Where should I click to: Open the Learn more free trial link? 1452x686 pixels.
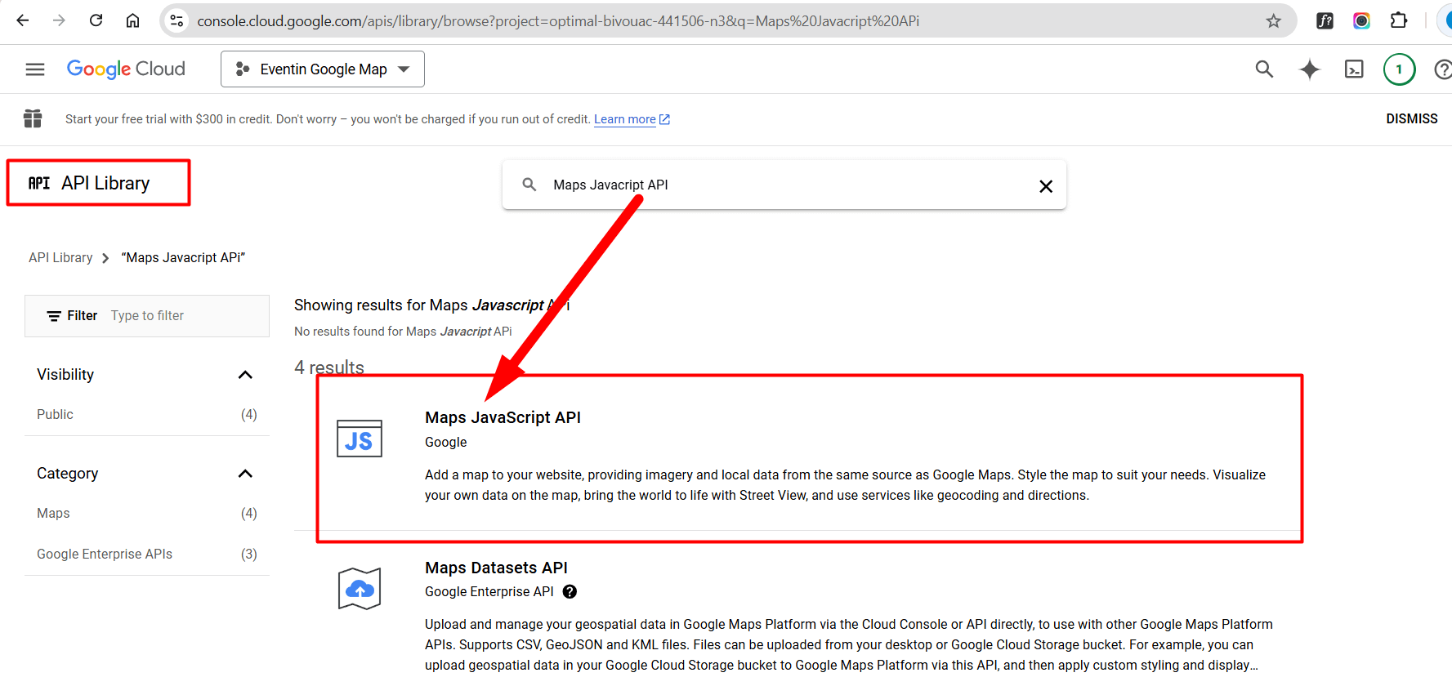tap(632, 119)
